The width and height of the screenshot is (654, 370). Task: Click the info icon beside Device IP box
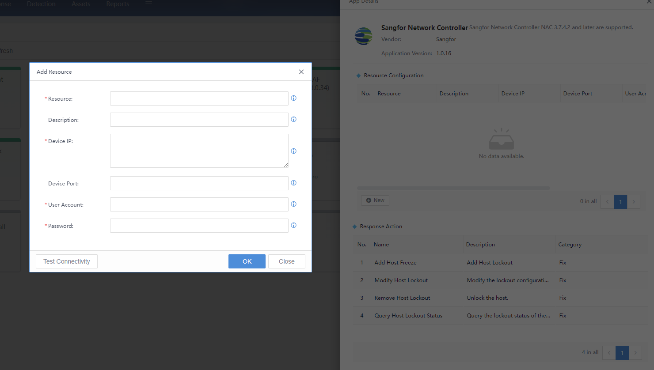[x=293, y=151]
